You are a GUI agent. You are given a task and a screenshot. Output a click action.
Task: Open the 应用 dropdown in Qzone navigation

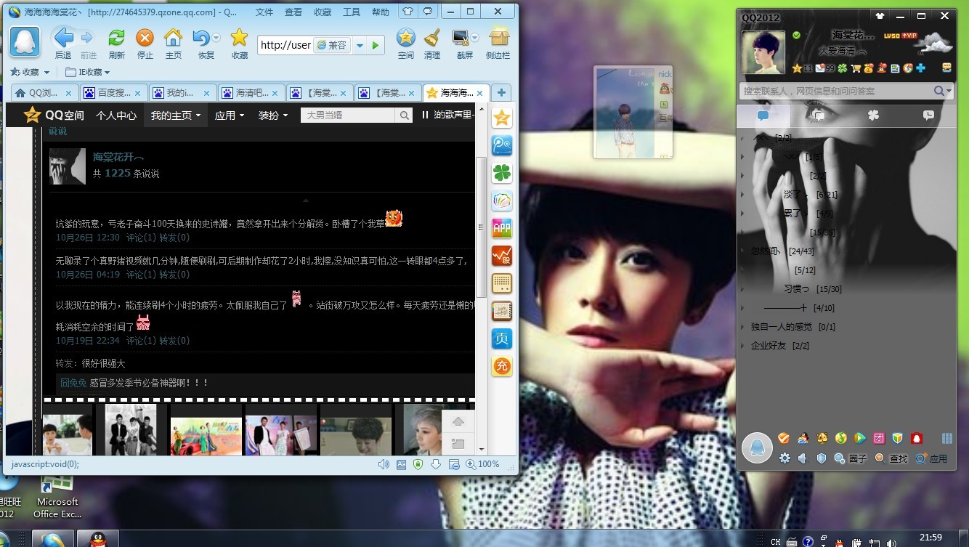(x=230, y=116)
